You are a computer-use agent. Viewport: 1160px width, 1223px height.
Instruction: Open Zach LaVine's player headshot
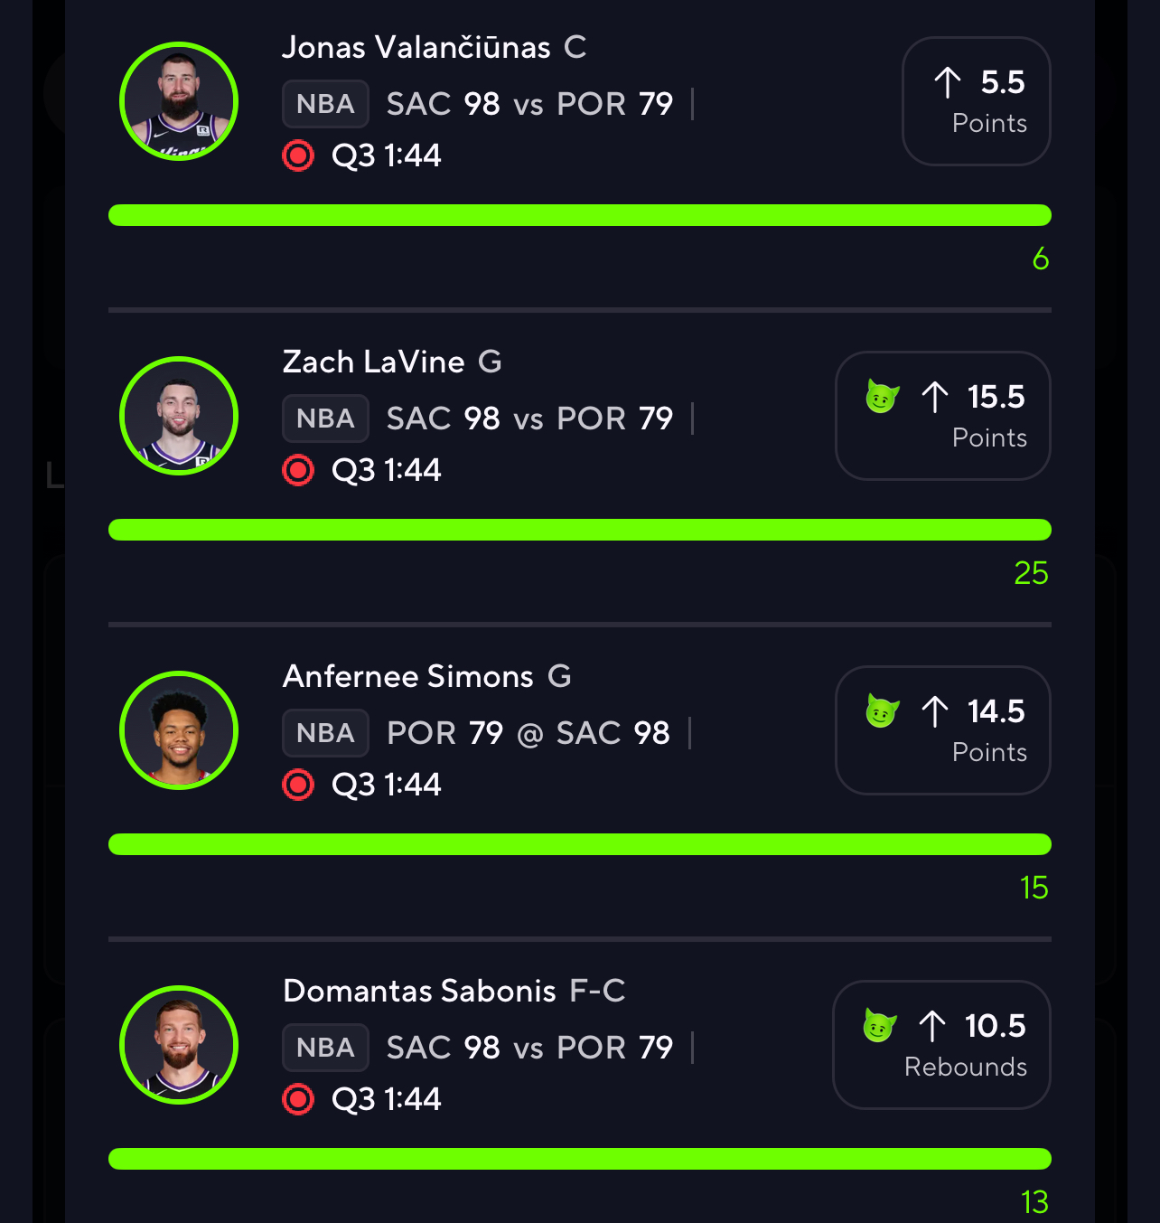179,416
